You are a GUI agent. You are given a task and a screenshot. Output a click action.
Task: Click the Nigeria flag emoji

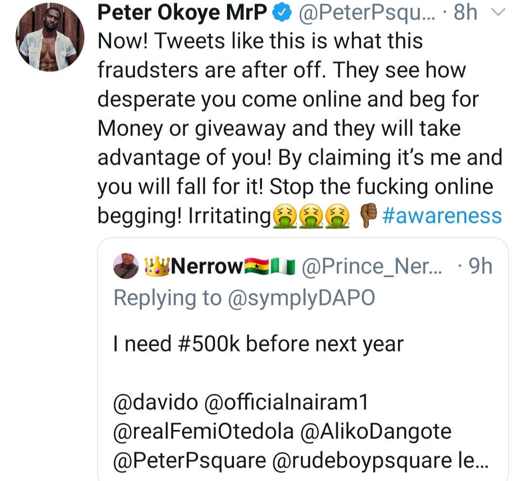(283, 266)
